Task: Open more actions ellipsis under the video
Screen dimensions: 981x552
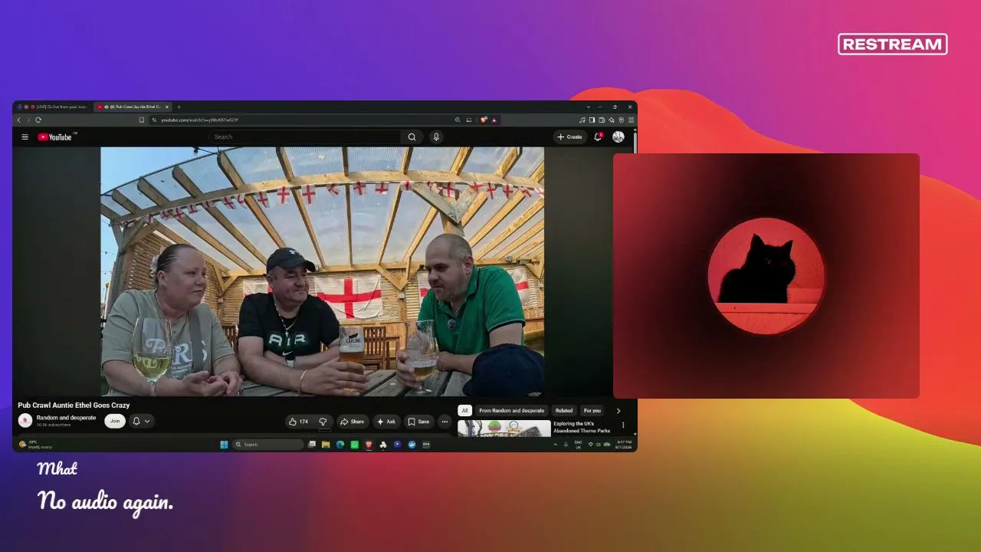Action: pos(445,422)
